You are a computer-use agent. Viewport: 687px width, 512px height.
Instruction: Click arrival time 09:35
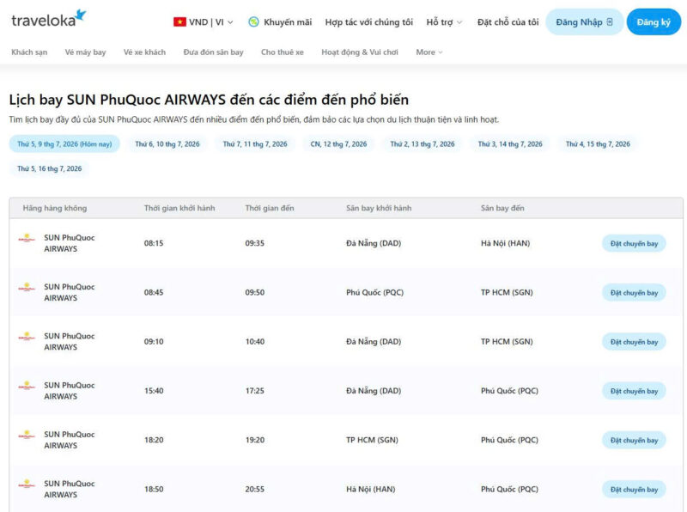pos(254,243)
